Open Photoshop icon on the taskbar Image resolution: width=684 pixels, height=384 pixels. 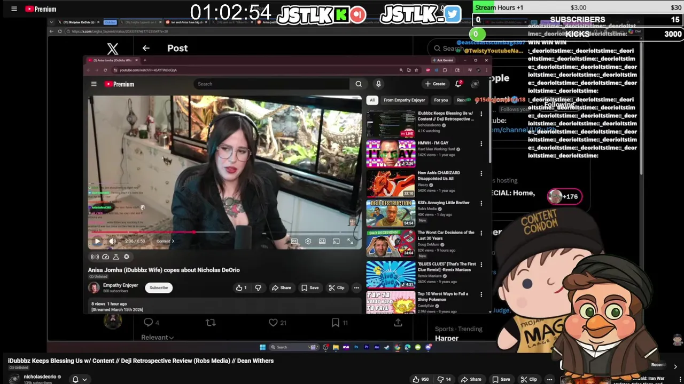356,347
